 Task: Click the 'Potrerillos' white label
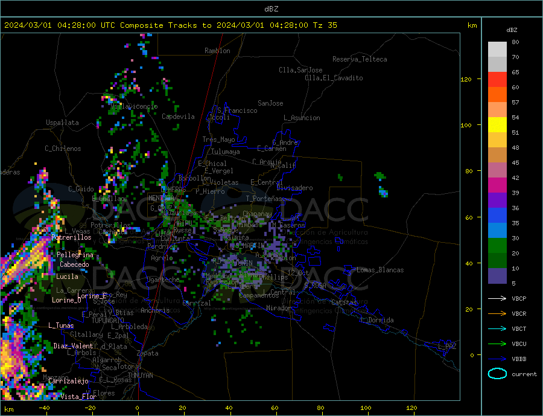(x=71, y=237)
